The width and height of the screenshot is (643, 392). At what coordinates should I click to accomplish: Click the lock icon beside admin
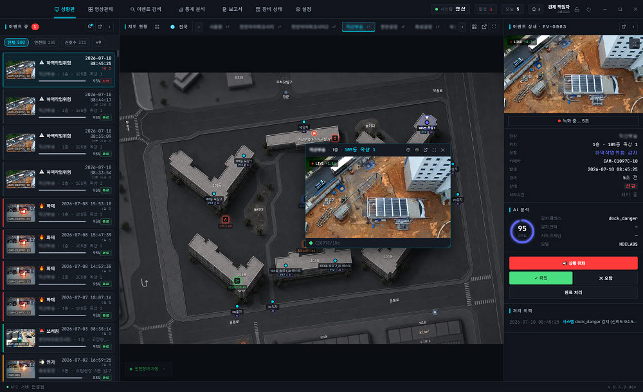pyautogui.click(x=577, y=9)
